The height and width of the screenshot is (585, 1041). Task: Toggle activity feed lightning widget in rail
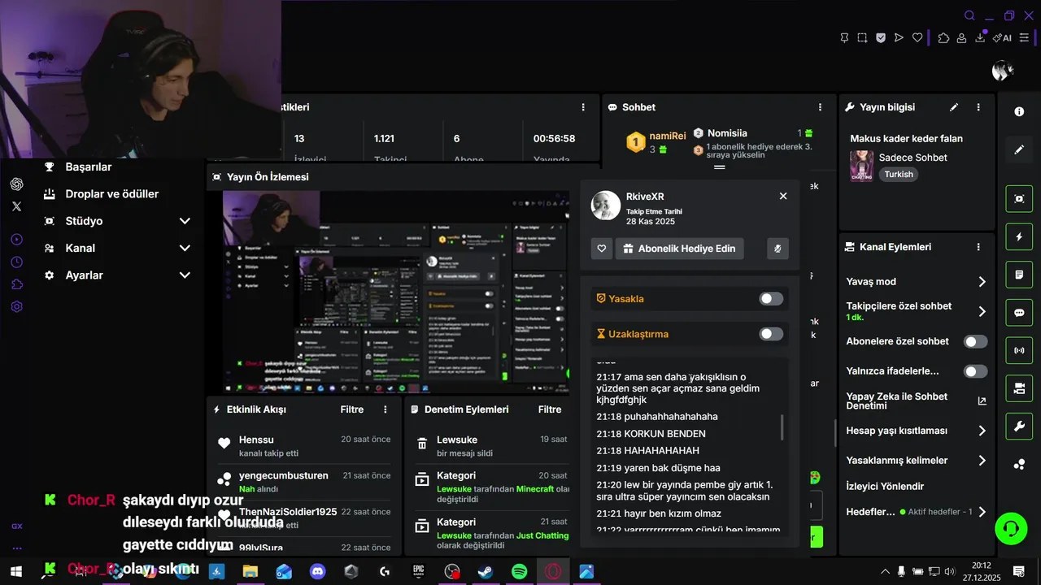1020,236
